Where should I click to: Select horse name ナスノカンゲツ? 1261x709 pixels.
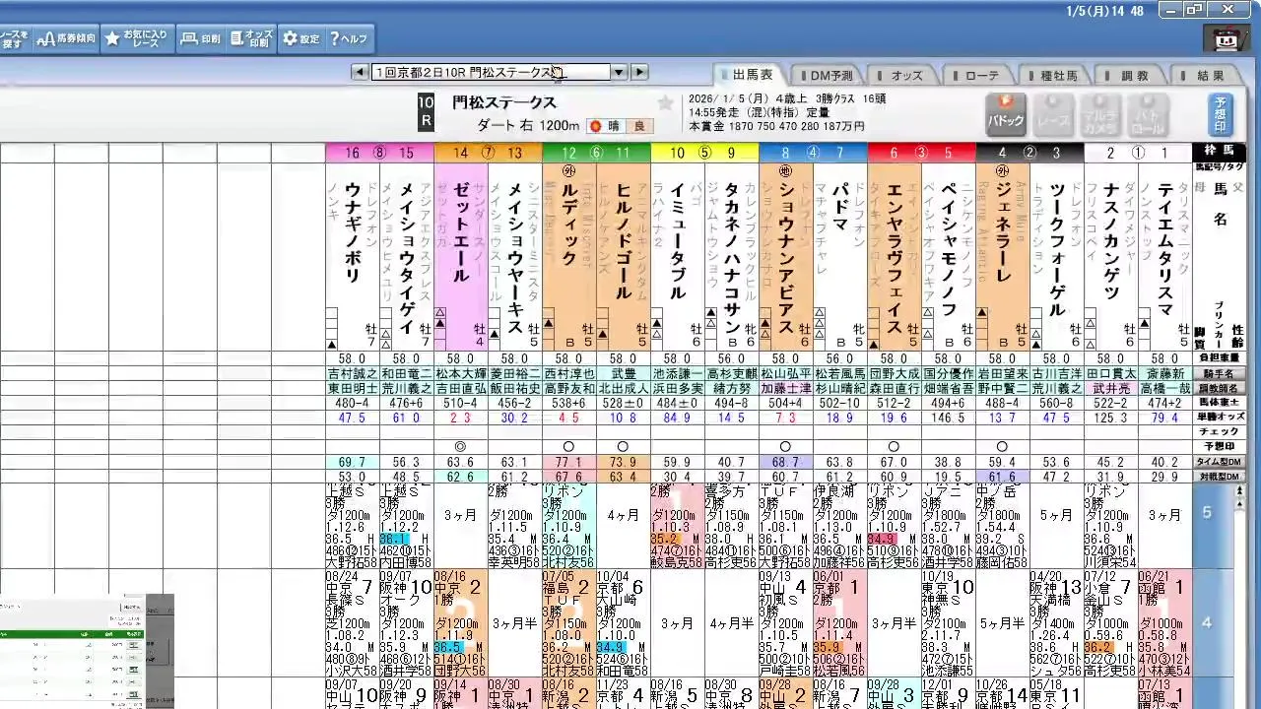pyautogui.click(x=1111, y=241)
